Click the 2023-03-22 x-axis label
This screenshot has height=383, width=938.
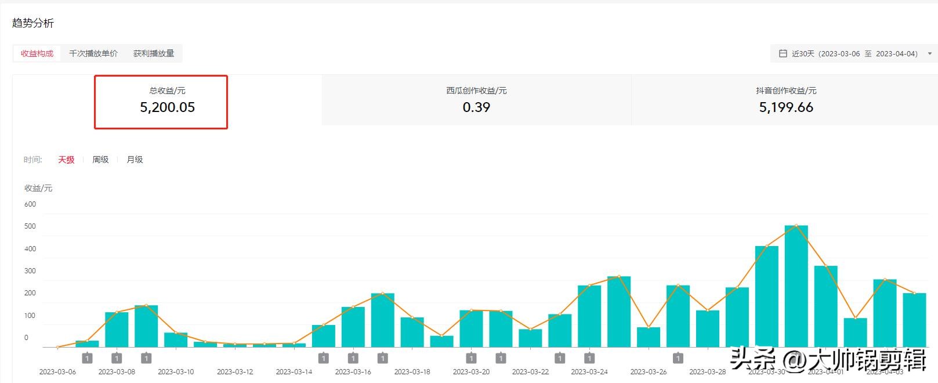[x=530, y=372]
